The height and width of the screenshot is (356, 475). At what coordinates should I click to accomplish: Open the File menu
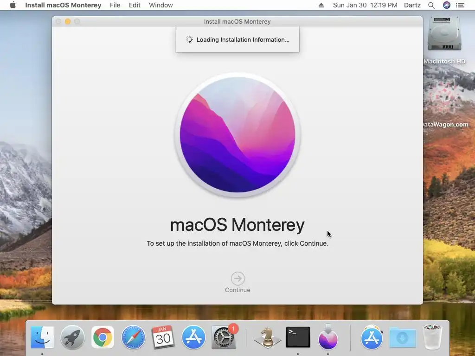(x=115, y=5)
